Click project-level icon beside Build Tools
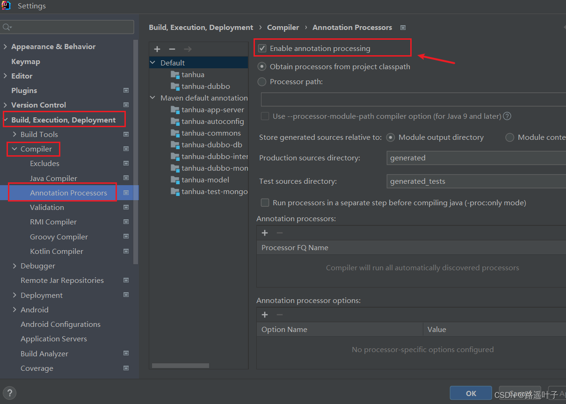This screenshot has height=404, width=566. point(126,134)
